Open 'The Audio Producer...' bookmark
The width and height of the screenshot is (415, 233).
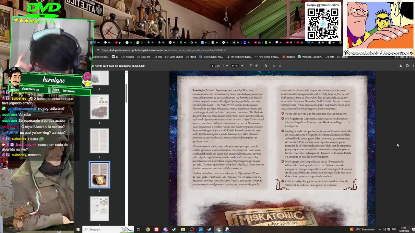click(239, 57)
